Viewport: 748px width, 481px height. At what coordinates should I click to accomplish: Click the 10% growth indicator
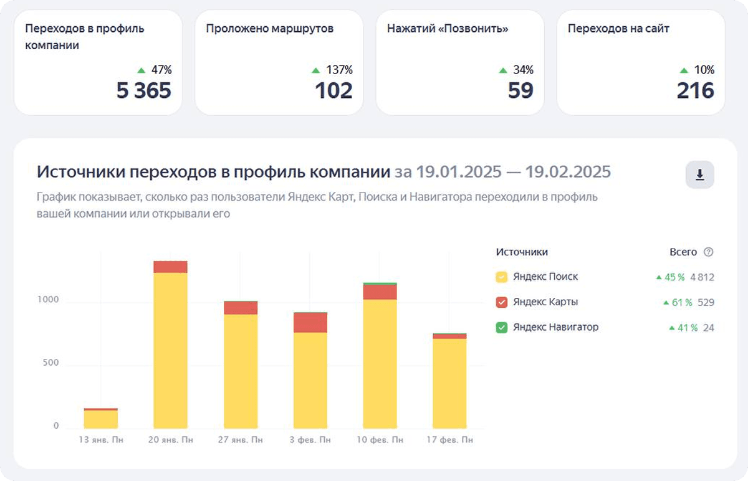click(698, 70)
